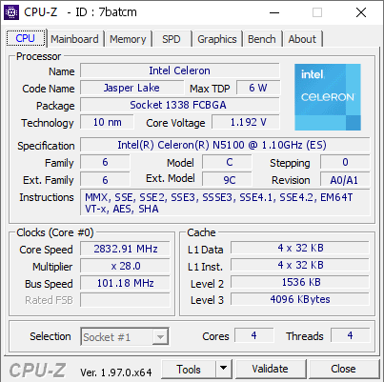384x382 pixels.
Task: Show the Graphics tab
Action: (217, 39)
